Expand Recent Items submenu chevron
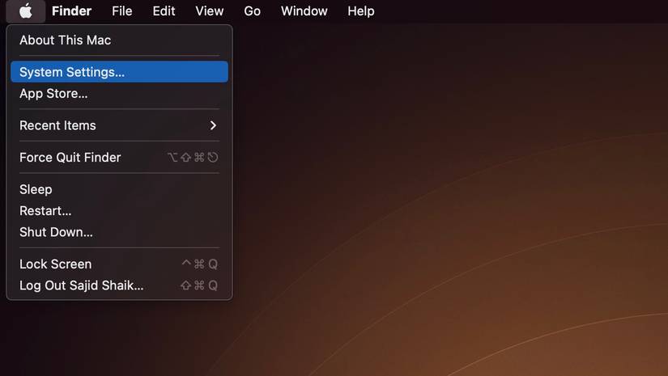 (x=213, y=125)
